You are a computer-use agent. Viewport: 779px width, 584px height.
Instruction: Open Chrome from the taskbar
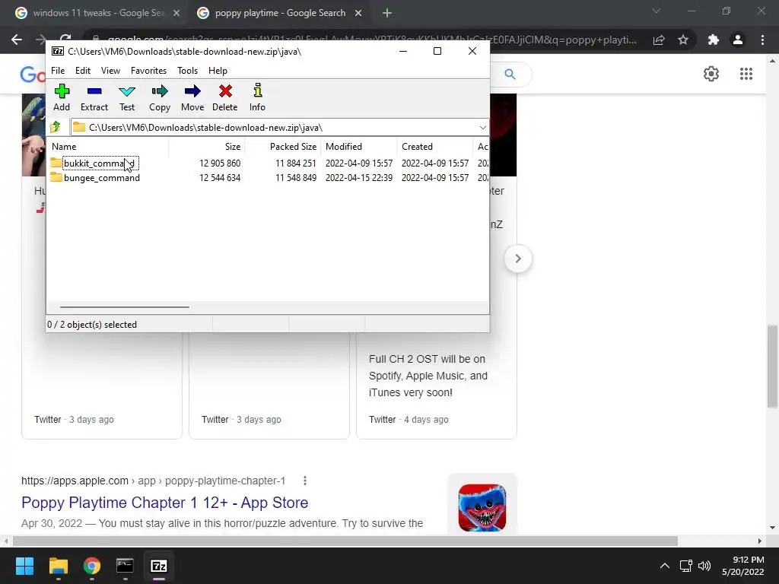92,566
